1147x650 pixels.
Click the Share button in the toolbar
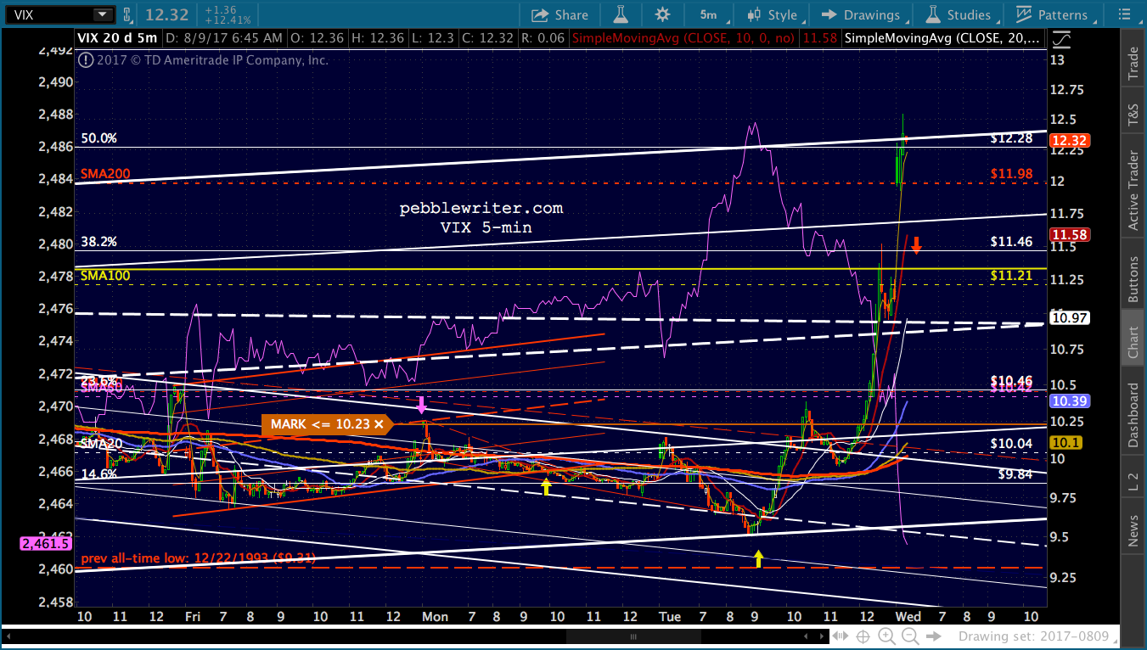click(559, 14)
